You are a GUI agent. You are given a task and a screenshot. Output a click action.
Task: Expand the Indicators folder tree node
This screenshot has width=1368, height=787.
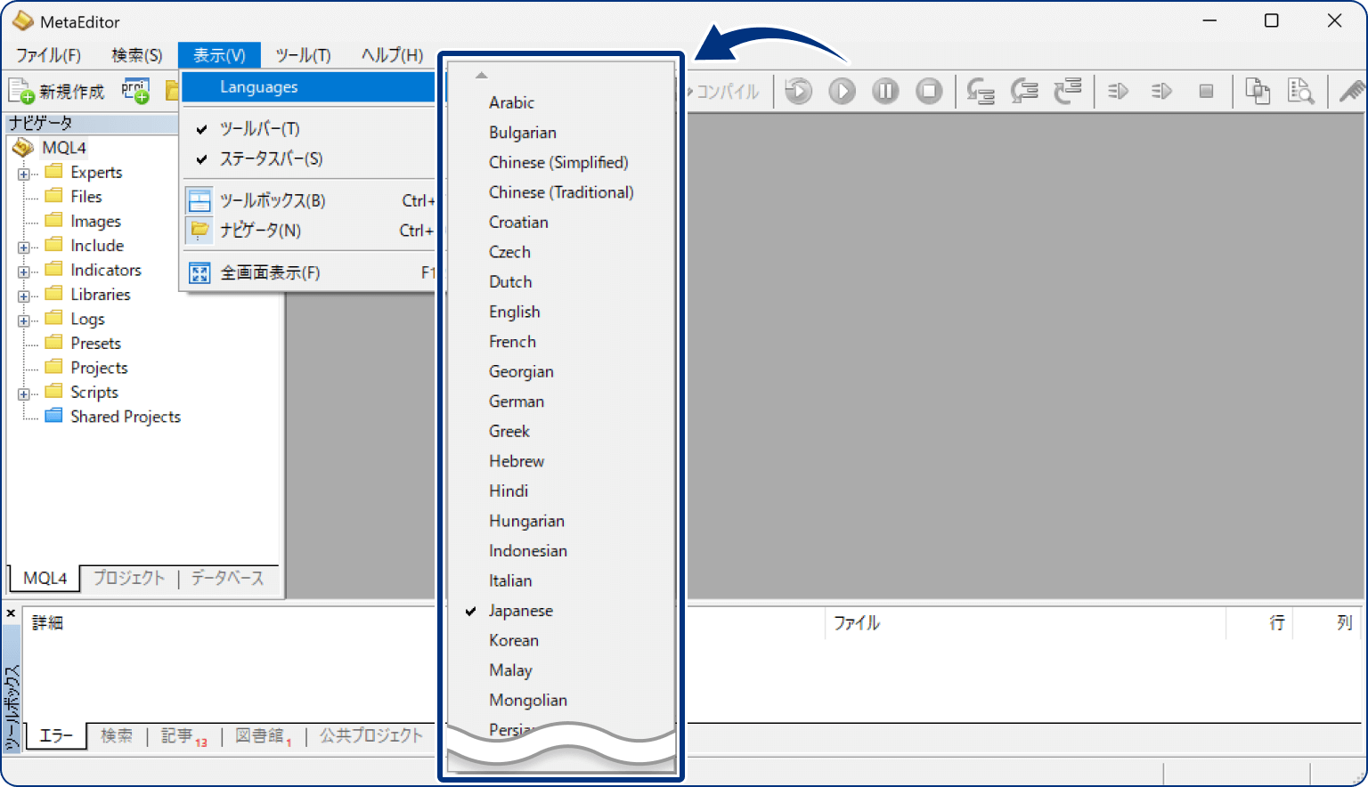[x=24, y=272]
